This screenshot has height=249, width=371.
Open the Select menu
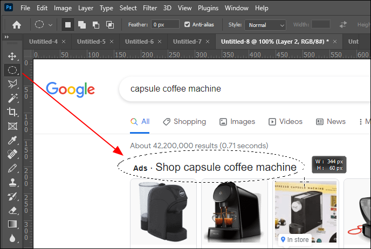coord(128,8)
